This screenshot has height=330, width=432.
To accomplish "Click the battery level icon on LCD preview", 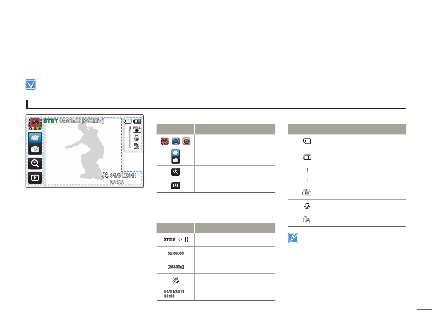I will tap(137, 121).
